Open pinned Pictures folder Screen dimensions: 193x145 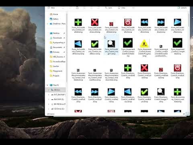[55, 52]
